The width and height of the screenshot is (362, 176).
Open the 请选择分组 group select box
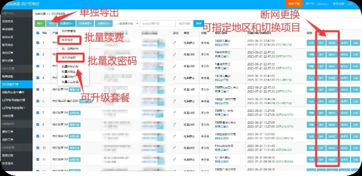126,23
